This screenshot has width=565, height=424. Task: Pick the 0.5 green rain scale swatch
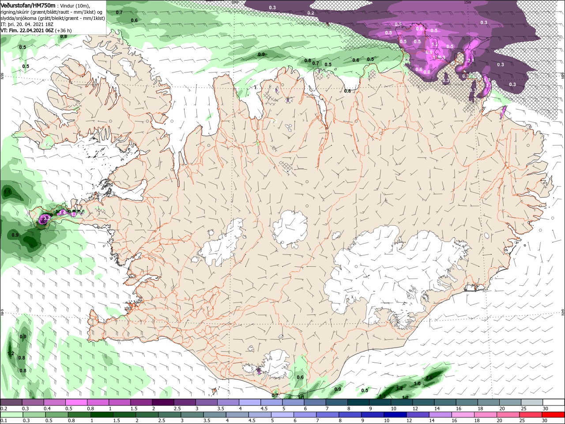[x=56, y=415]
